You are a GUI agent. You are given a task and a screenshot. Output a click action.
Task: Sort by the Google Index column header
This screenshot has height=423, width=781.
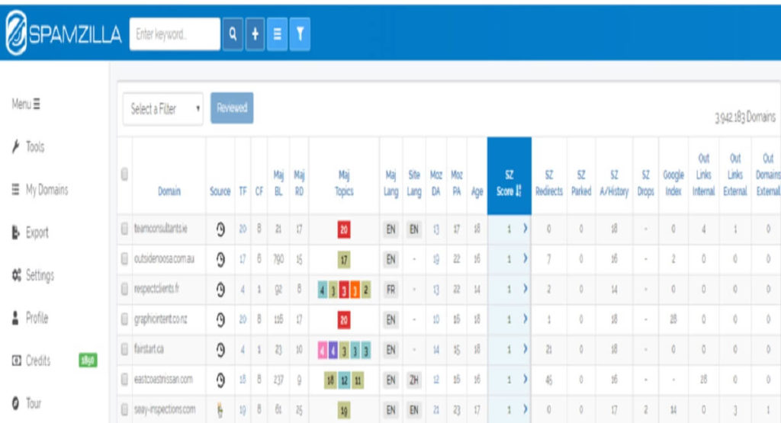(673, 183)
